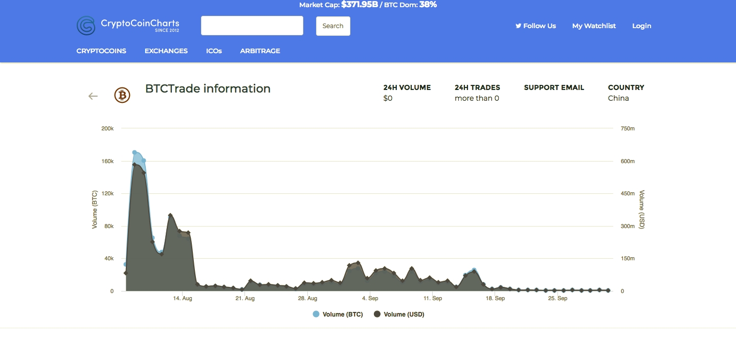Click the $0 volume value
736x337 pixels.
click(388, 98)
